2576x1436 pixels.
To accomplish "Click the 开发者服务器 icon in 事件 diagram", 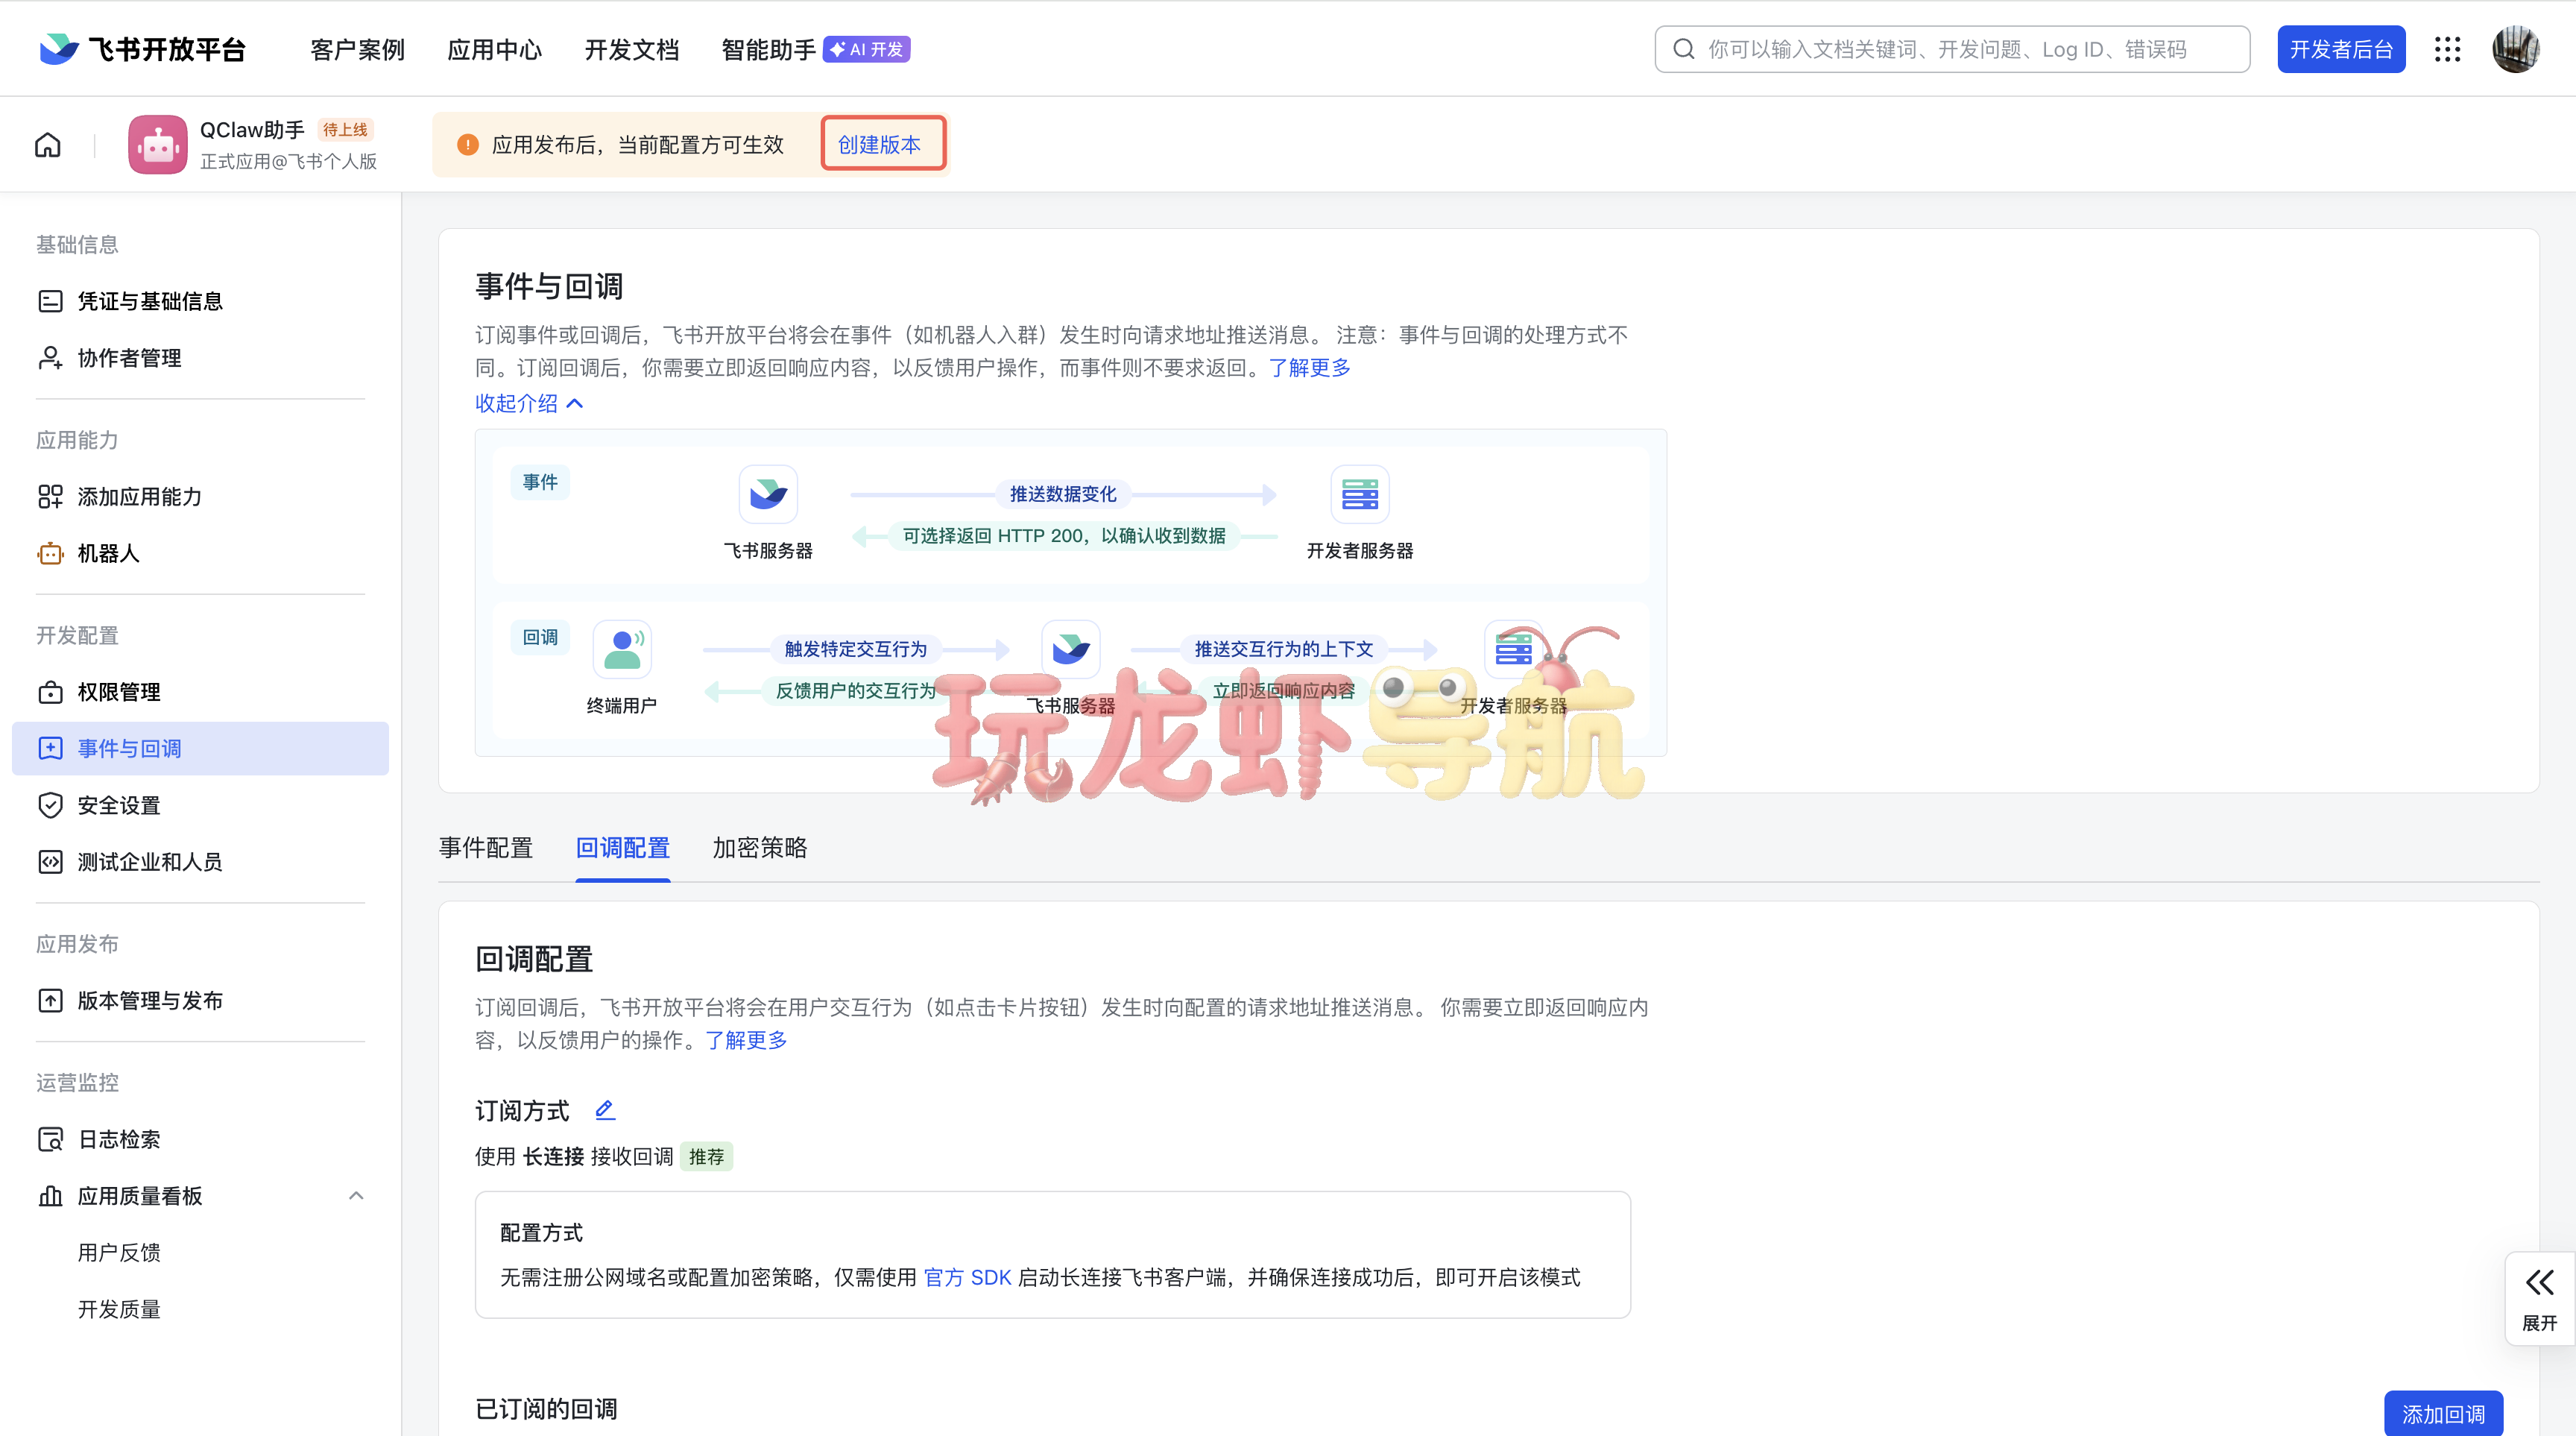I will [x=1360, y=494].
